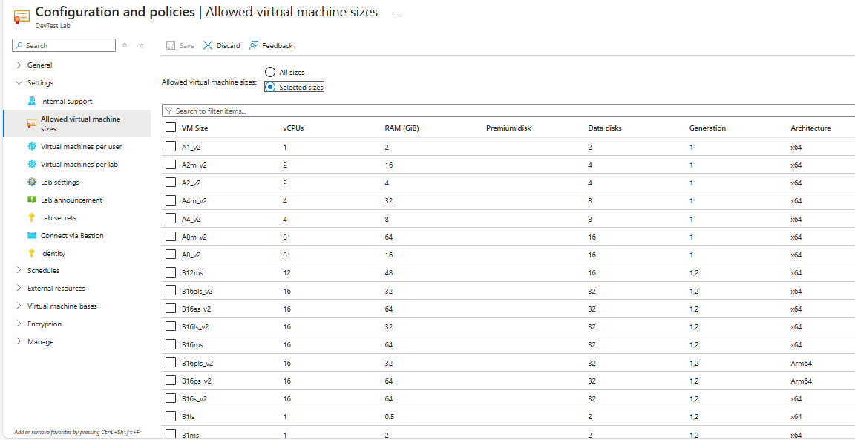Collapse the sidebar with double-chevron icon
855x440 pixels.
point(142,46)
